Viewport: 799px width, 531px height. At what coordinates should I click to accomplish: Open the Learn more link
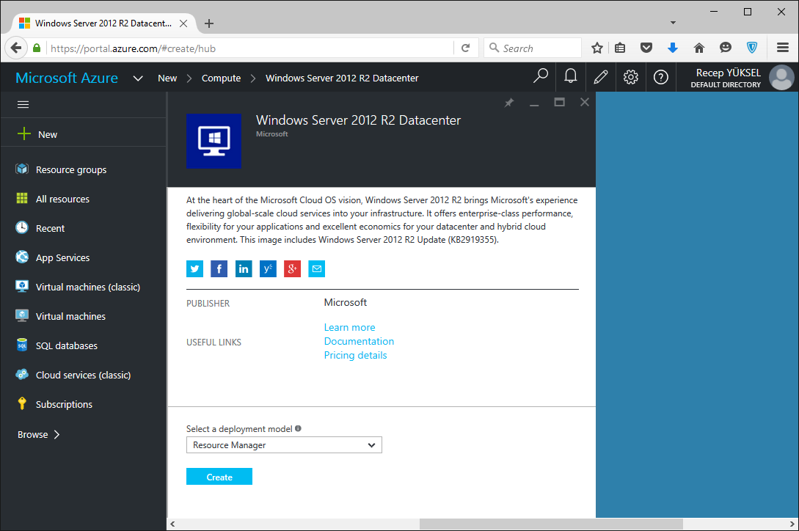click(349, 327)
